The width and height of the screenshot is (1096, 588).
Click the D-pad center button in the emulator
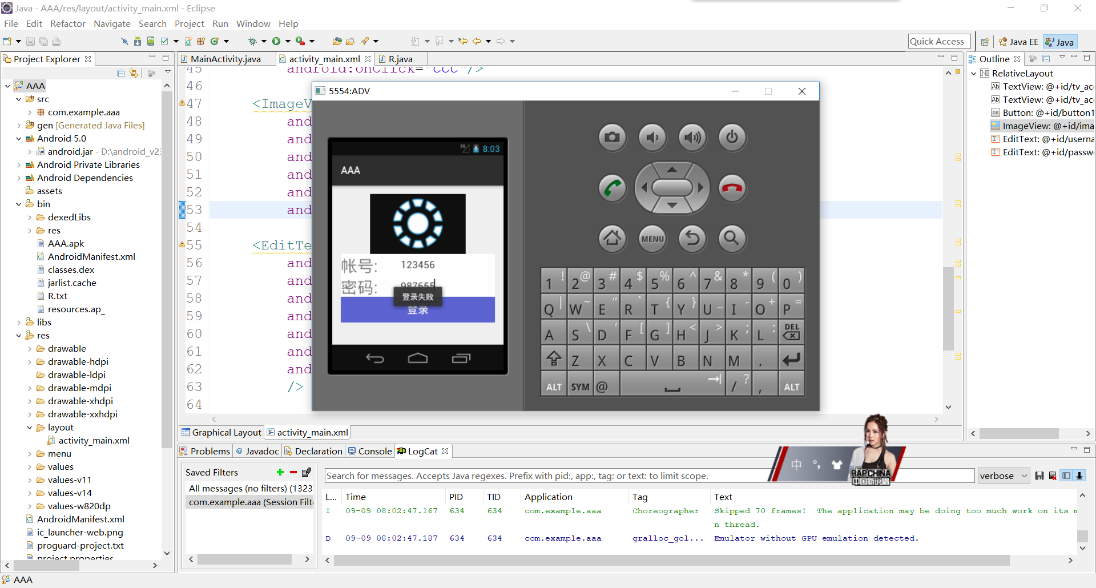[672, 188]
